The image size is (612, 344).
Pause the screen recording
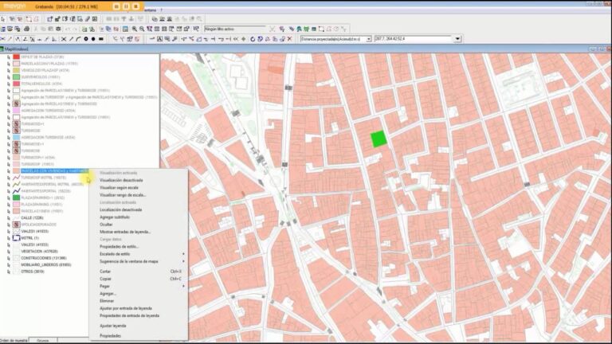126,6
